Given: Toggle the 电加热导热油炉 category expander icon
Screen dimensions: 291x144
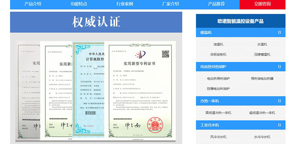Looking at the screenshot, I should coord(279,67).
